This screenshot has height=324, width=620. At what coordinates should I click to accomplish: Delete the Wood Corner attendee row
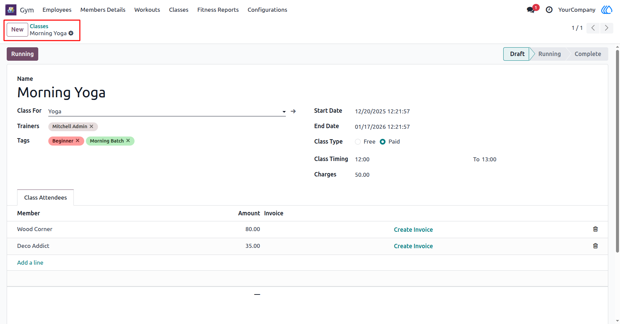(x=596, y=229)
